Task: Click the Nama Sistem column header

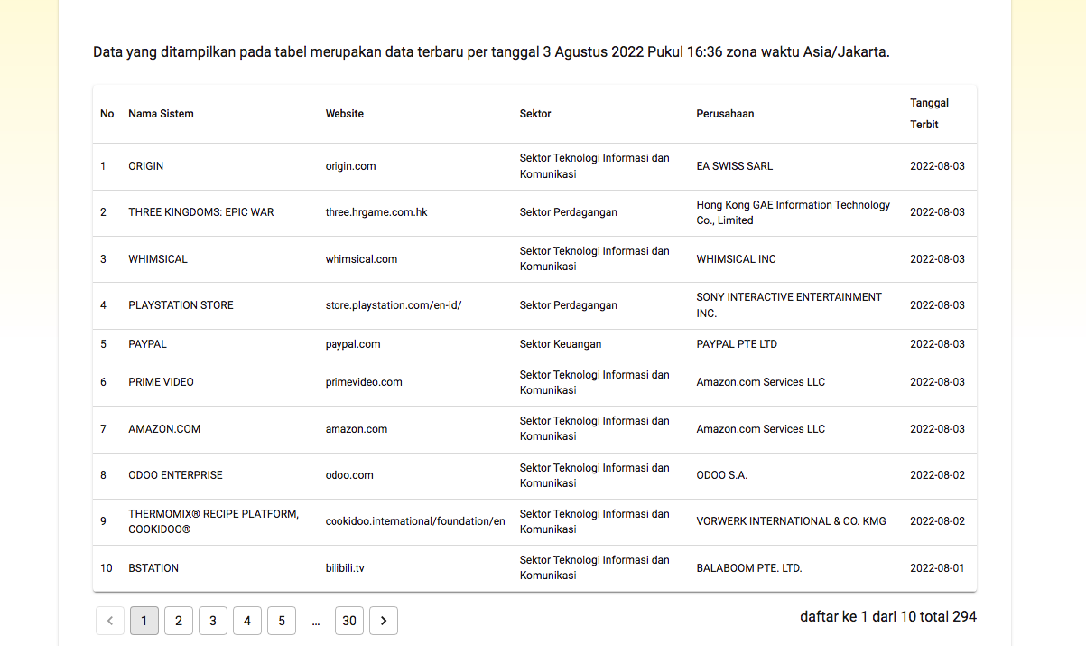Action: pyautogui.click(x=161, y=114)
